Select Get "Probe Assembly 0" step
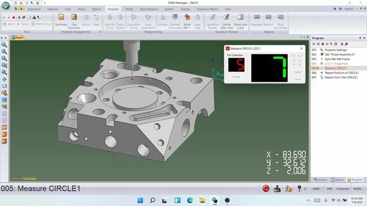The width and height of the screenshot is (367, 206). tap(339, 54)
